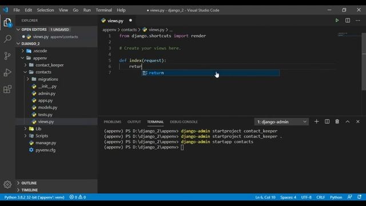
Task: Open models.py in the explorer
Action: coord(57,108)
